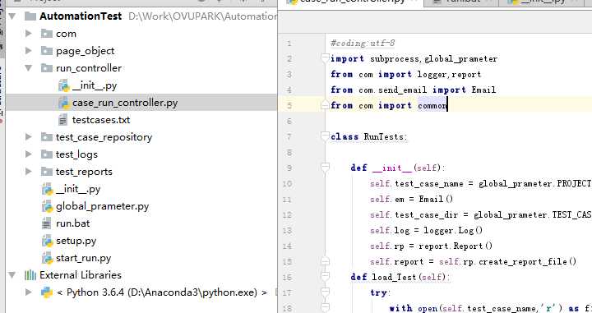Place cursor on 'global_prameter' in line 2
Screen dimensions: 592x313
click(x=460, y=59)
